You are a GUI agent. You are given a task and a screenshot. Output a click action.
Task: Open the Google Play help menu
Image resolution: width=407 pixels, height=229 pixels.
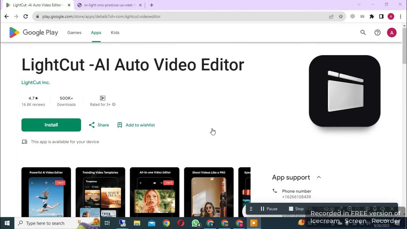pos(377,32)
